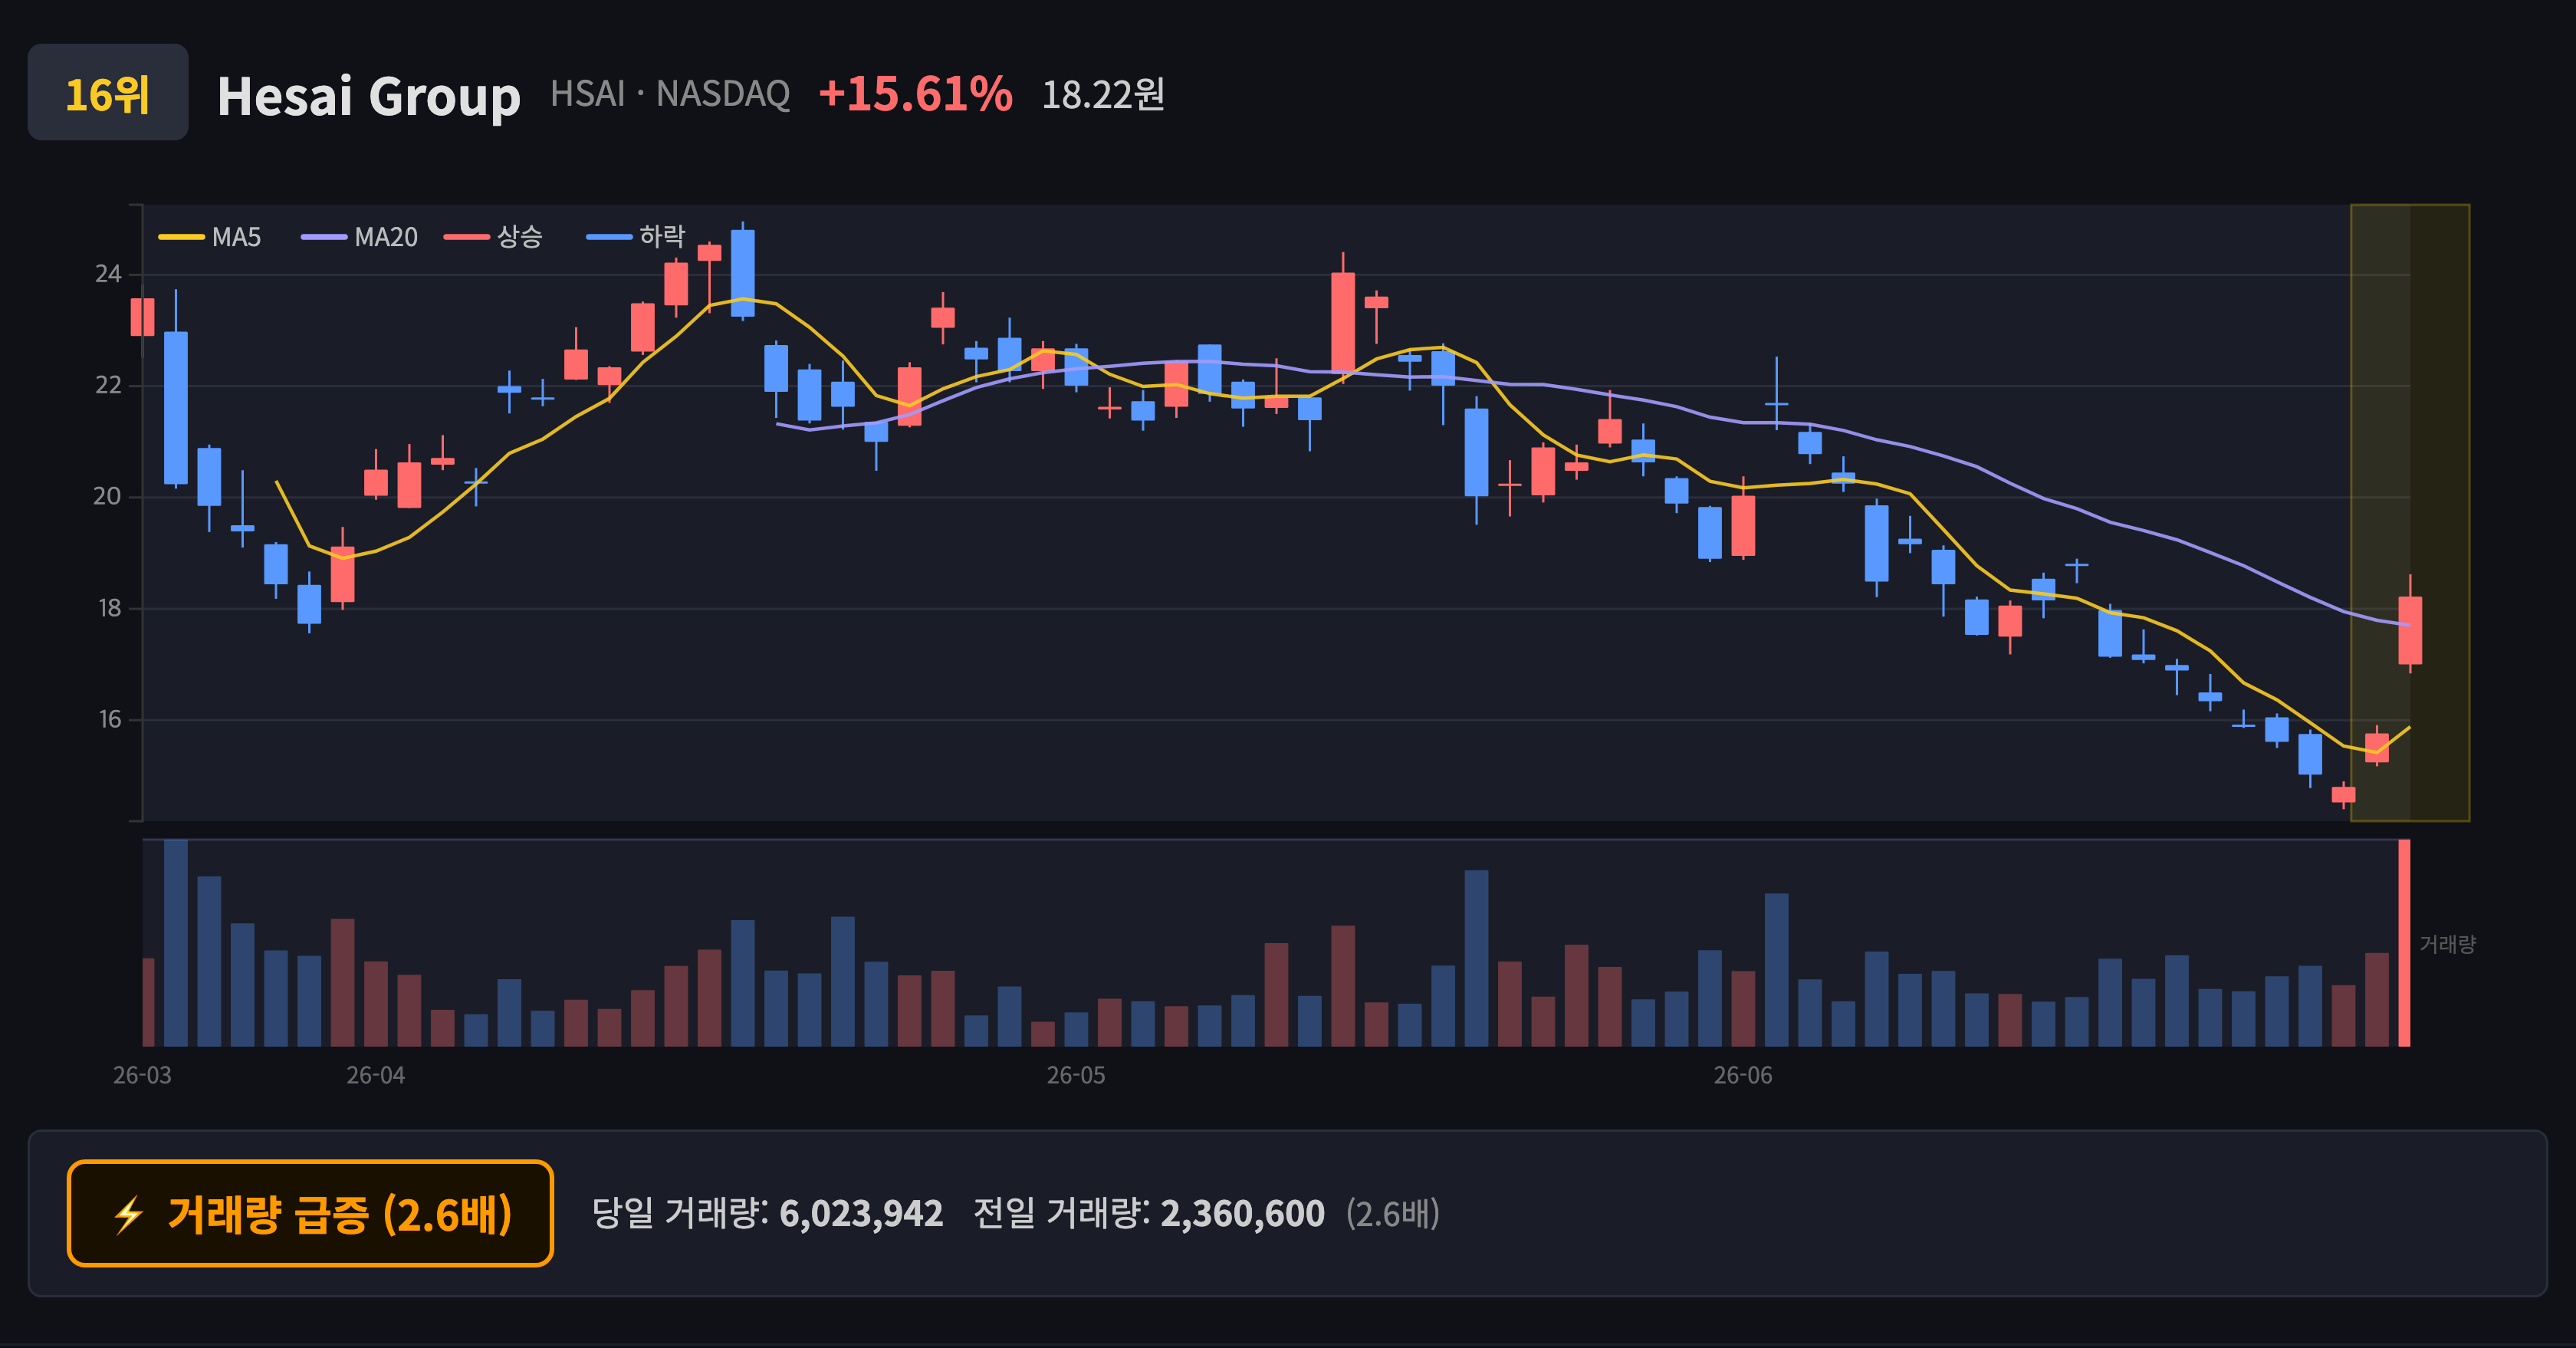The image size is (2576, 1348).
Task: Click the 18 price axis label
Action: pos(109,608)
